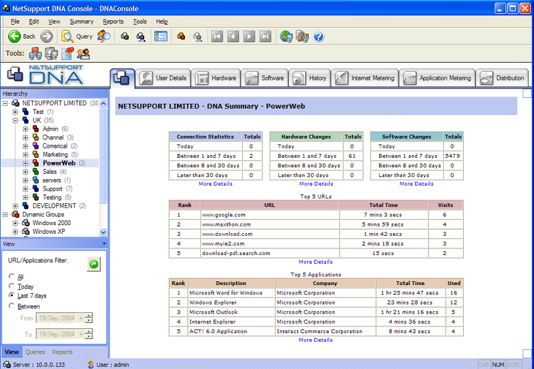Click the users chat Tools icon
Viewport: 534px width, 369px height.
tap(83, 53)
